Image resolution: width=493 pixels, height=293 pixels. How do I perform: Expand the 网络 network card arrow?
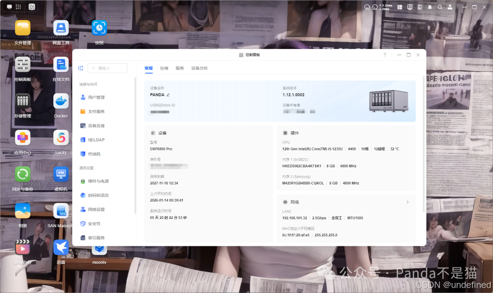[x=408, y=202]
